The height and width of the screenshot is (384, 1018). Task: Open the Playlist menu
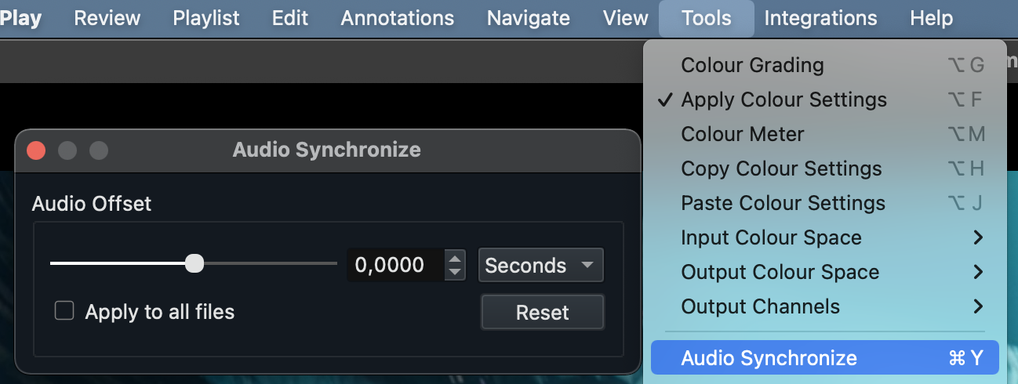click(x=206, y=18)
